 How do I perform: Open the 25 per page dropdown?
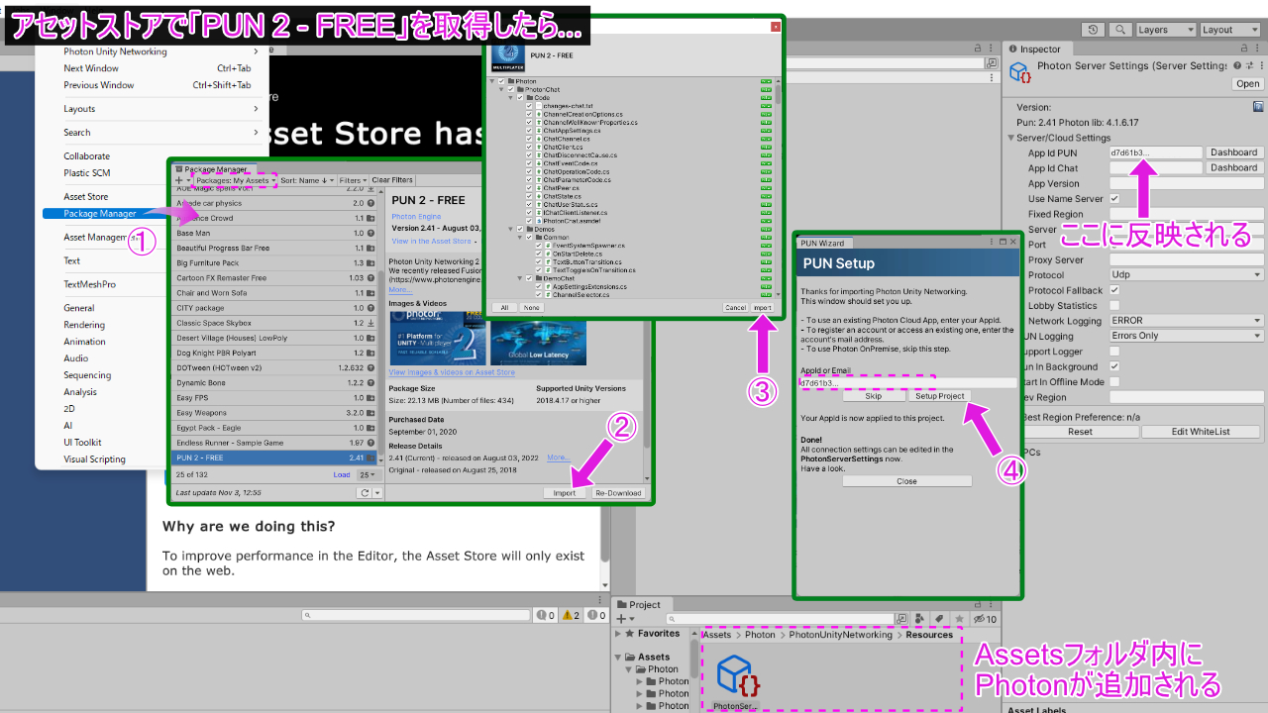point(368,475)
